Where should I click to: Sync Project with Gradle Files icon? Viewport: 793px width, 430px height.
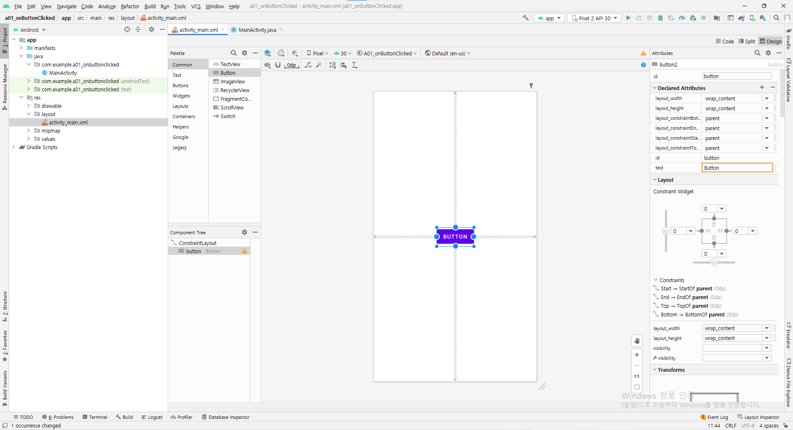(741, 18)
